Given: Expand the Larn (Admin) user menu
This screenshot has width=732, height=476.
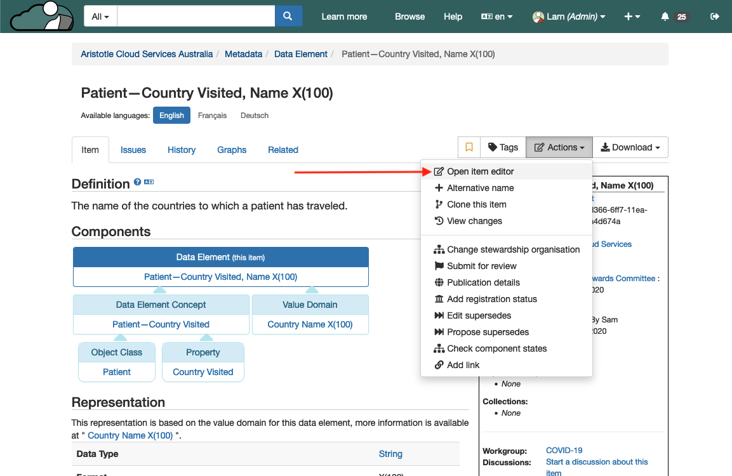Looking at the screenshot, I should [569, 17].
